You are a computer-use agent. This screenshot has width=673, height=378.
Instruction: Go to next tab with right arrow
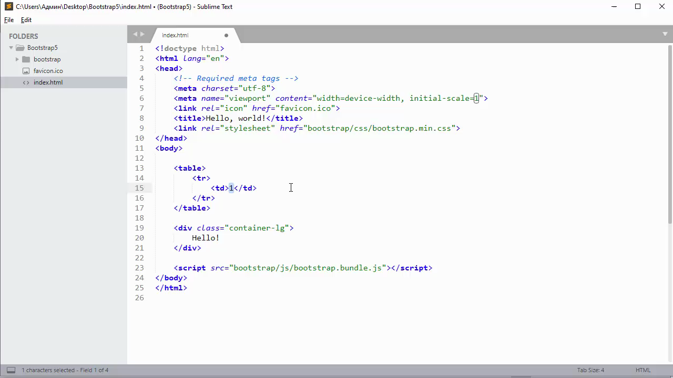coord(142,34)
